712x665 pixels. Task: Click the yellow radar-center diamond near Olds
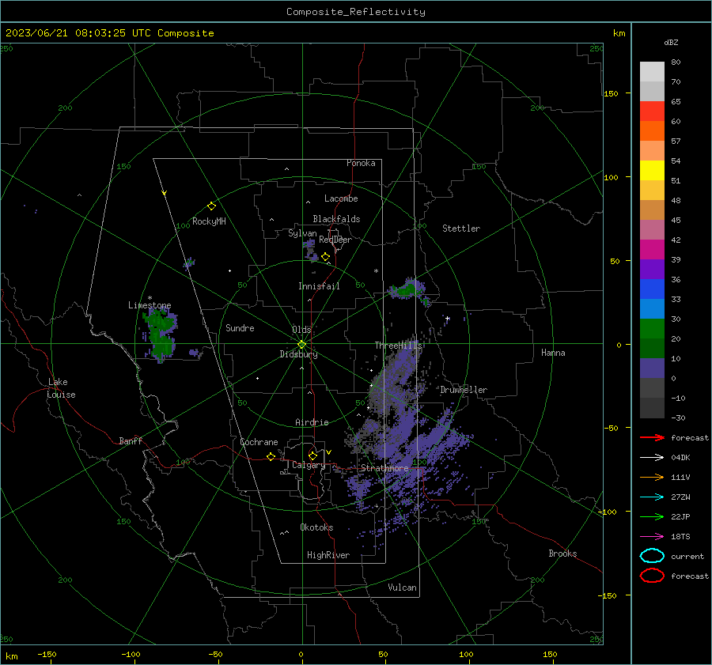(x=301, y=345)
